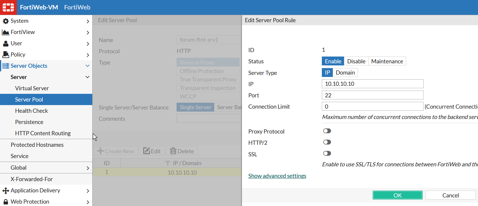478x206 pixels.
Task: Select Domain as Server Type
Action: (x=345, y=73)
